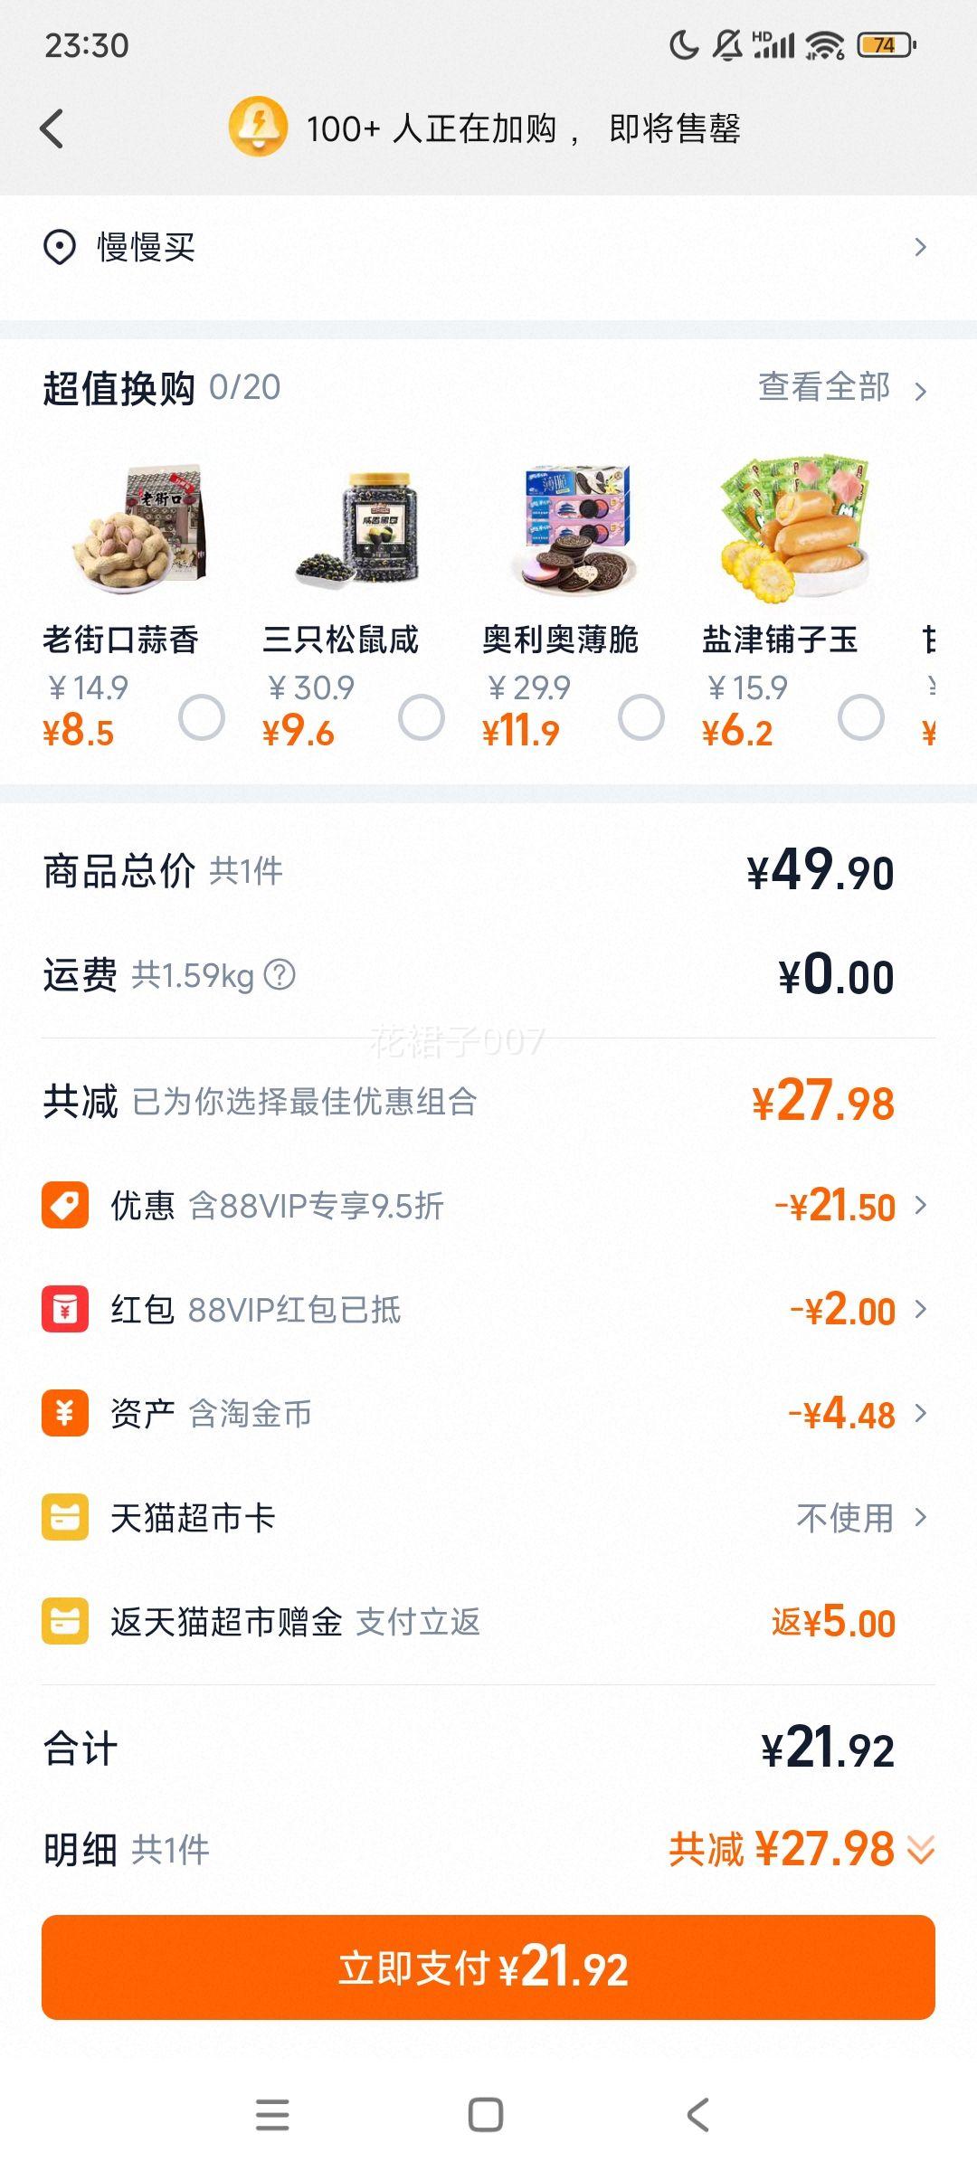977x2171 pixels.
Task: Open the 红包 -¥2.00 row
Action: pos(488,1309)
